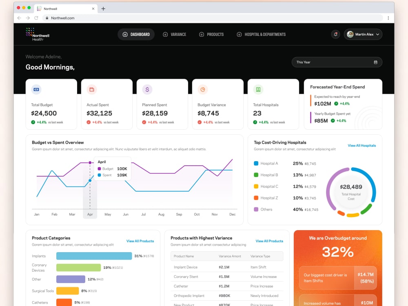The image size is (408, 306).
Task: Click the Northwell.com address bar
Action: tap(213, 18)
